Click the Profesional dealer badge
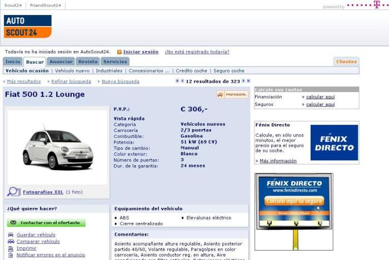 point(232,95)
